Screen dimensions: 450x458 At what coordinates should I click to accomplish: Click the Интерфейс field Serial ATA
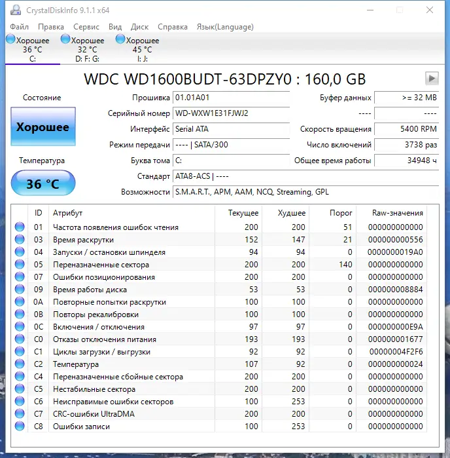[231, 129]
